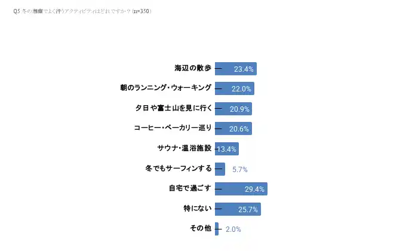Image resolution: width=418 pixels, height=251 pixels.
Task: Select the 朝のランニング・ウォーキング label
Action: click(x=166, y=88)
